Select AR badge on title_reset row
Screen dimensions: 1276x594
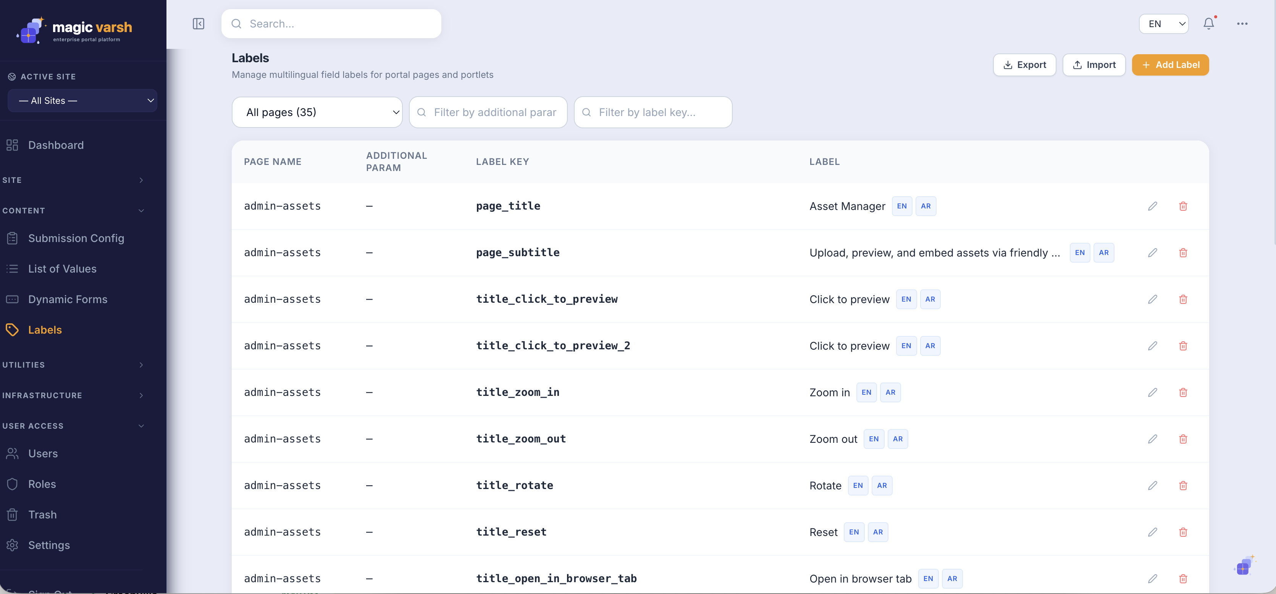[x=878, y=532]
